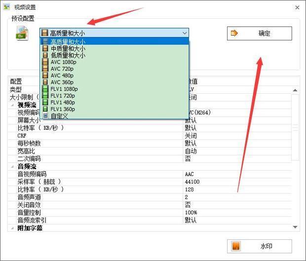Open the 水印 watermark settings
The width and height of the screenshot is (306, 261).
pos(259,246)
